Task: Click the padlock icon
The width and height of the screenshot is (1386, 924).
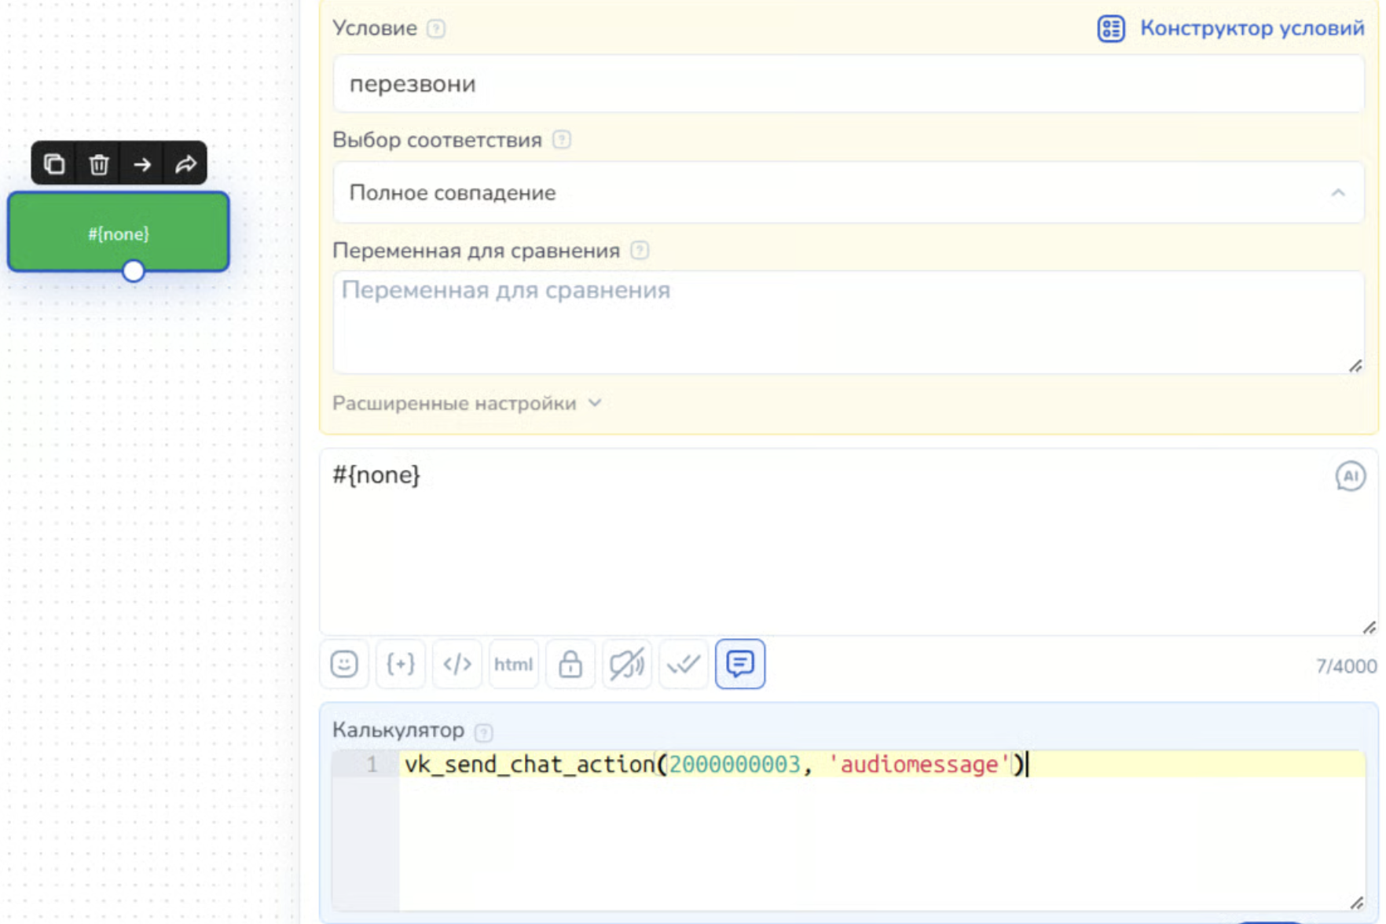Action: (x=570, y=665)
